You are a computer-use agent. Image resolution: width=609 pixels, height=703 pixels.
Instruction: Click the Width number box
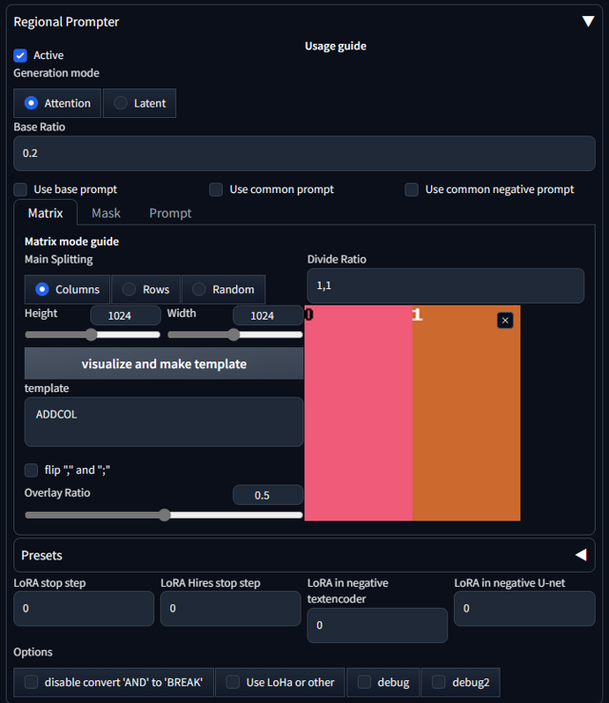267,316
